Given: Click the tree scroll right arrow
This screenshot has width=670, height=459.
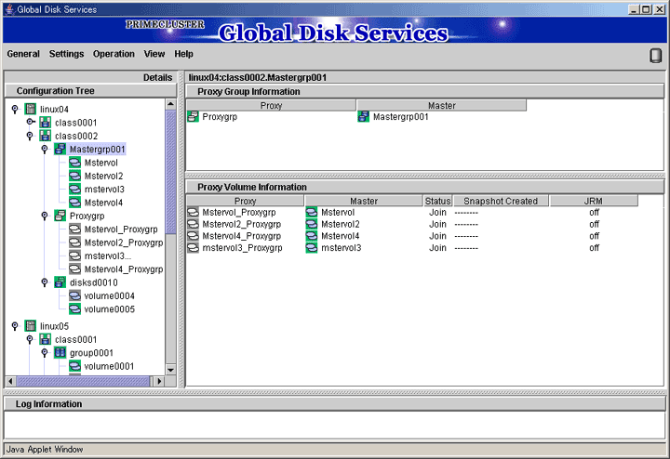Looking at the screenshot, I should (159, 381).
